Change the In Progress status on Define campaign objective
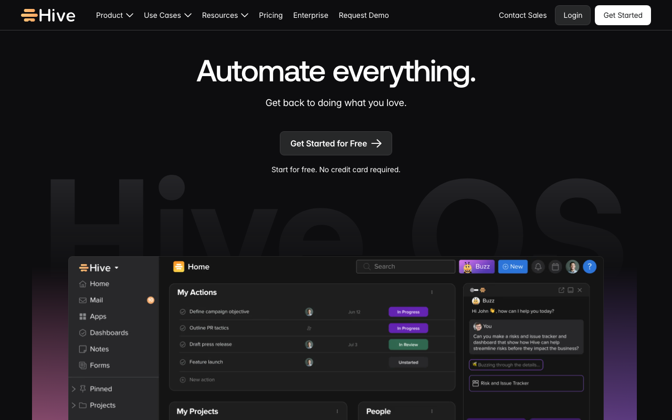Screen dimensions: 672x420 tap(408, 312)
